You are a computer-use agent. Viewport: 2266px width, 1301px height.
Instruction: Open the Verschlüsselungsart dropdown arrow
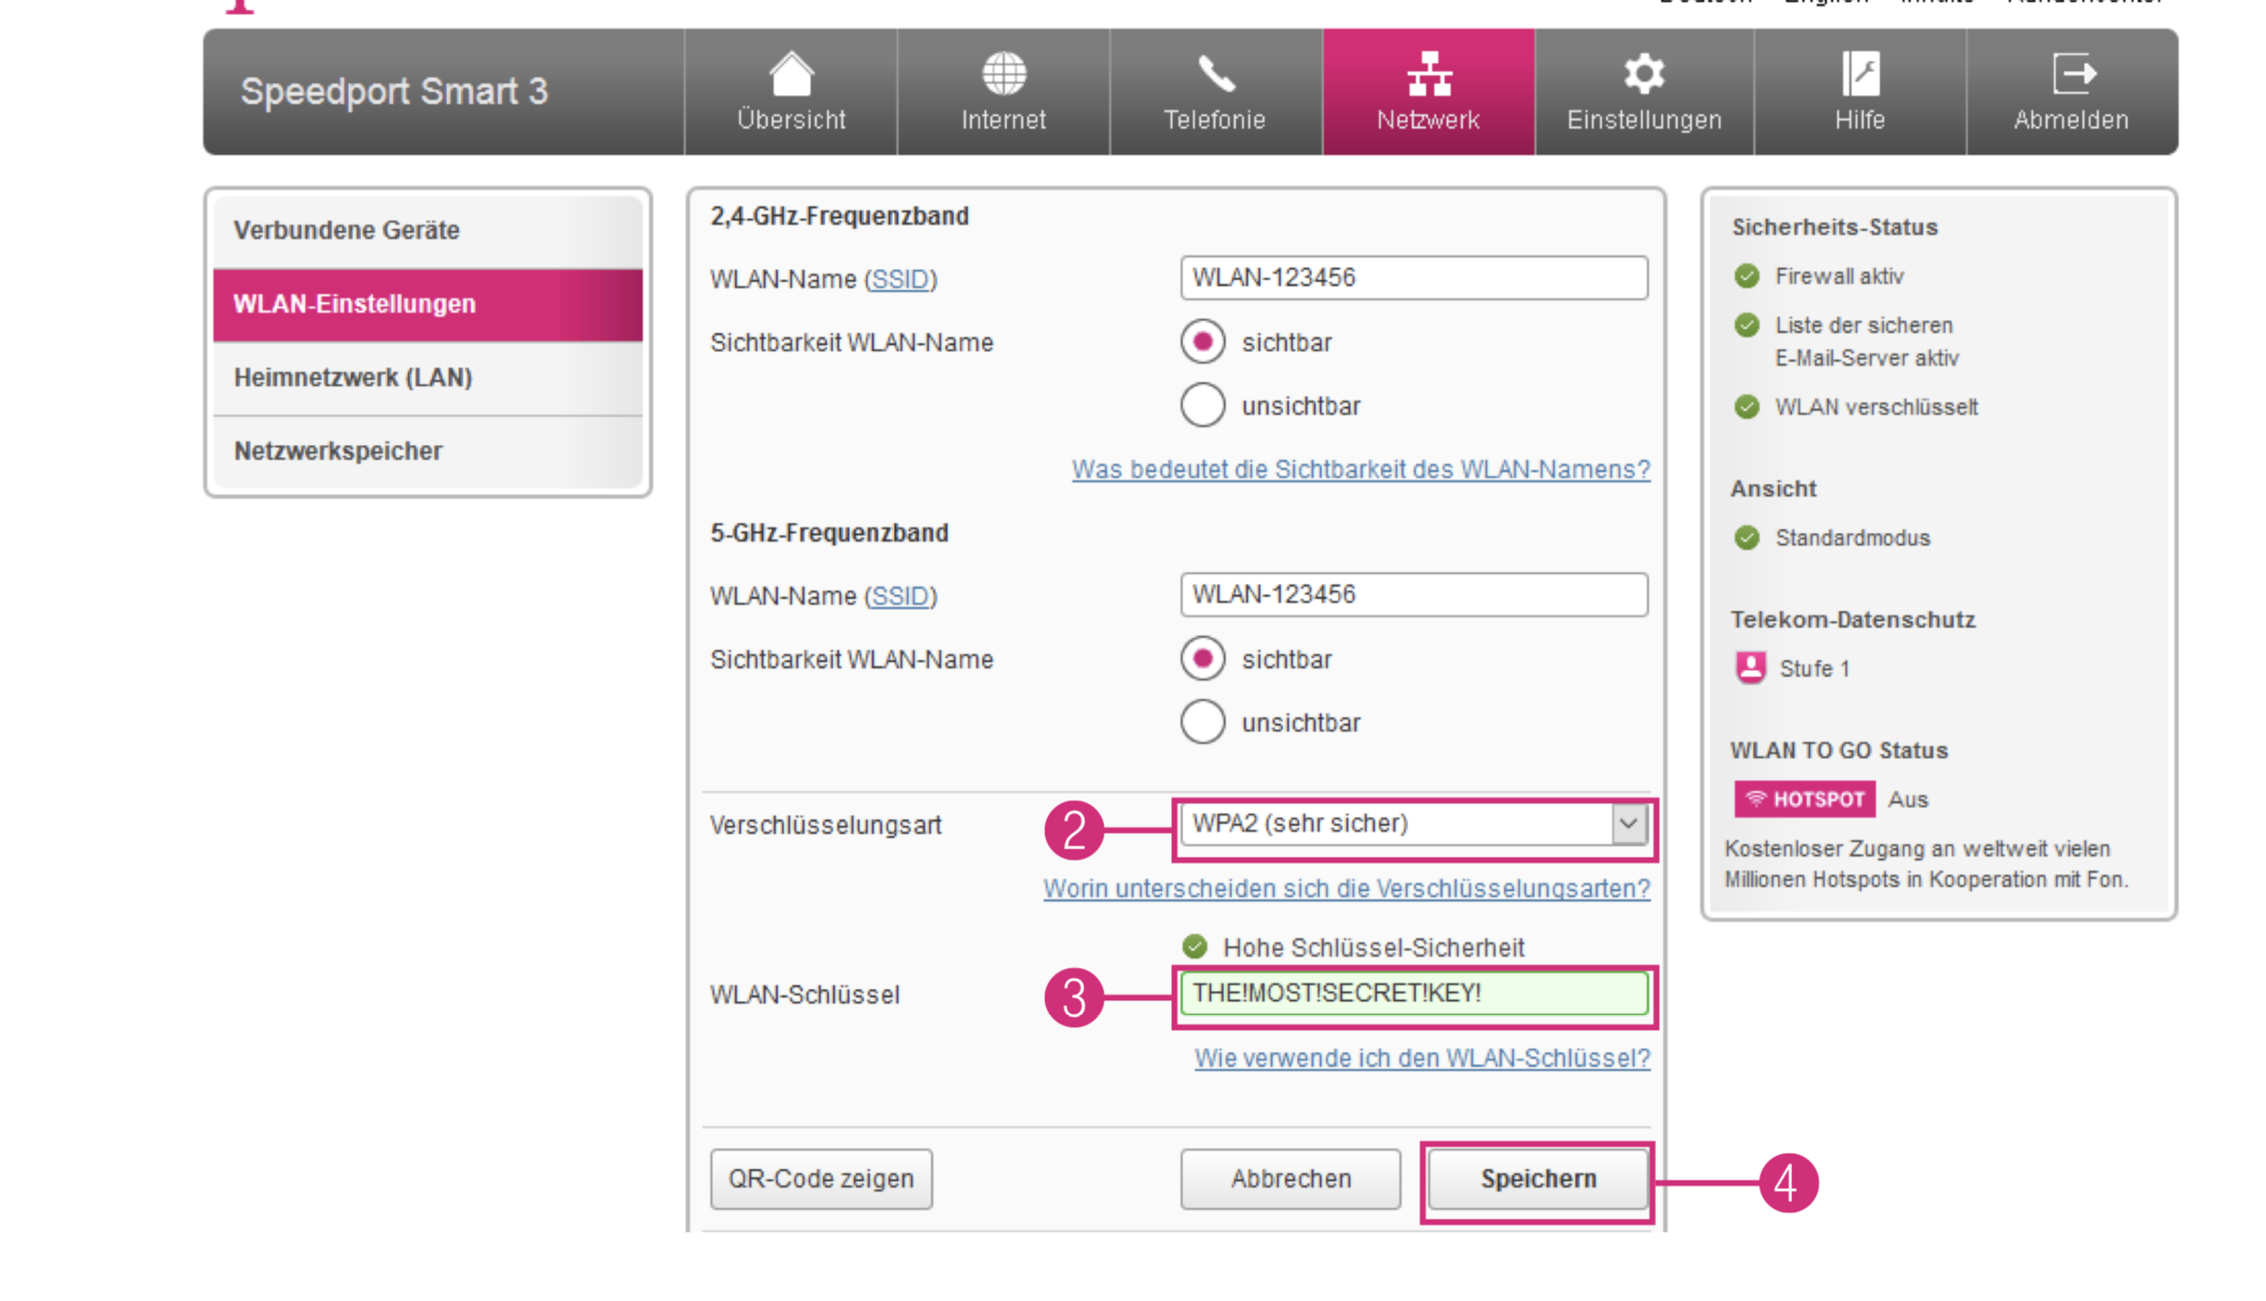coord(1628,824)
